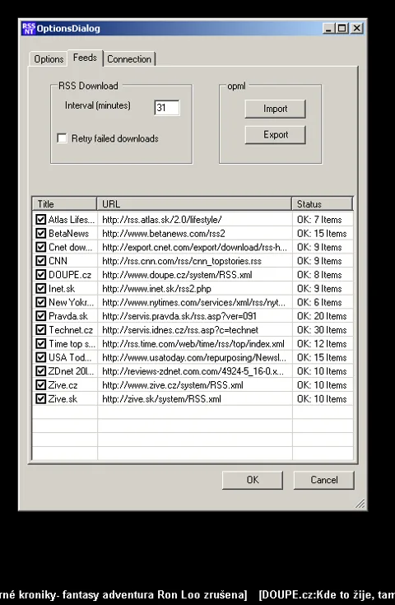Click the 'OK: 20 Items' status cell
The height and width of the screenshot is (605, 395).
(x=323, y=316)
